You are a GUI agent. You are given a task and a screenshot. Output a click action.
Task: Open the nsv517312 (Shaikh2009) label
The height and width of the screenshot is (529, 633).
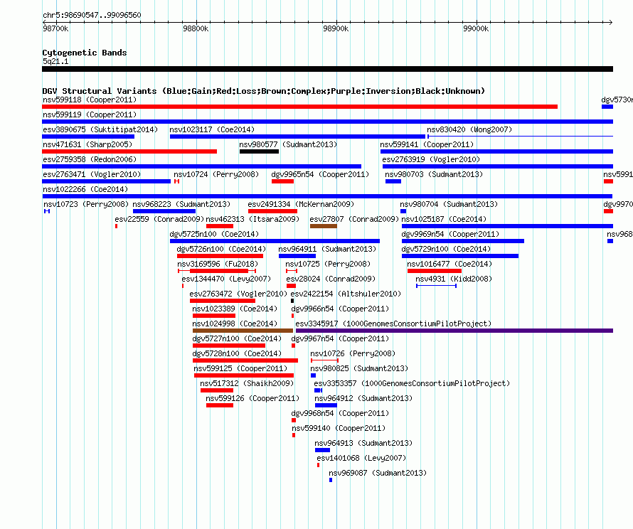coord(247,383)
